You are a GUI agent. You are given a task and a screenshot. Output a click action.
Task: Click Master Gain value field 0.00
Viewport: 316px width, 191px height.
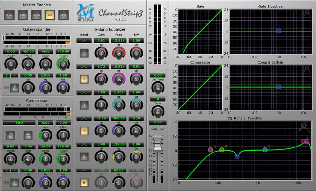tap(158, 122)
